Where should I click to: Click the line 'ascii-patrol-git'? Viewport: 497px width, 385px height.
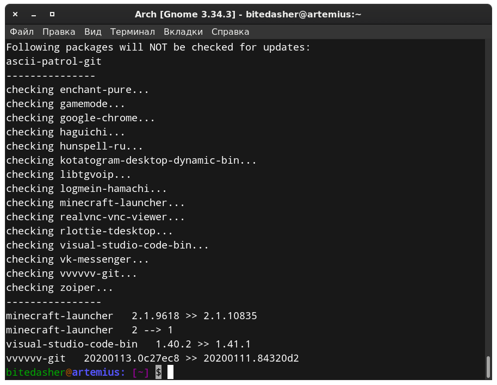[54, 61]
